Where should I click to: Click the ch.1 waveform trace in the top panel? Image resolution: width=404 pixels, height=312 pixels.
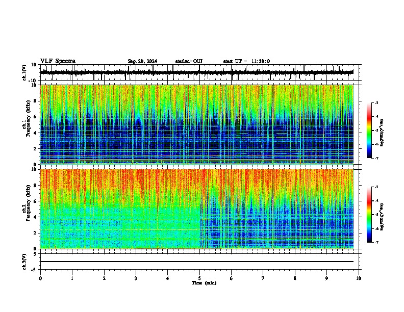coord(196,72)
